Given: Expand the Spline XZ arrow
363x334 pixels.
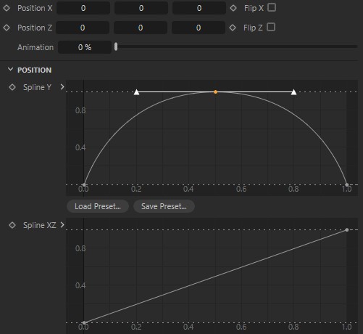Looking at the screenshot, I should (x=62, y=225).
